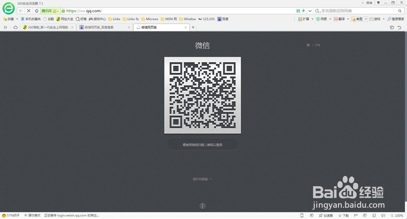Open a new tab with plus button

click(x=193, y=27)
